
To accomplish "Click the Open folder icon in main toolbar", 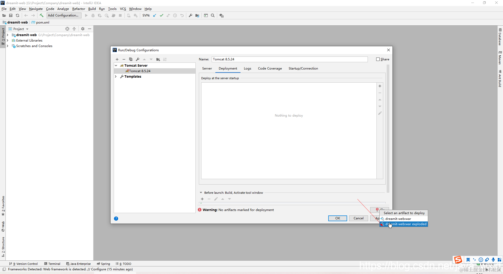I will click(x=4, y=15).
